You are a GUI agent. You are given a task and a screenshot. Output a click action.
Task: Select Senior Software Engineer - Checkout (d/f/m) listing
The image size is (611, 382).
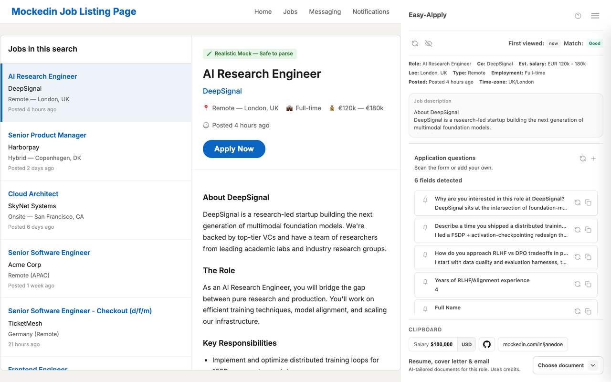coord(96,328)
